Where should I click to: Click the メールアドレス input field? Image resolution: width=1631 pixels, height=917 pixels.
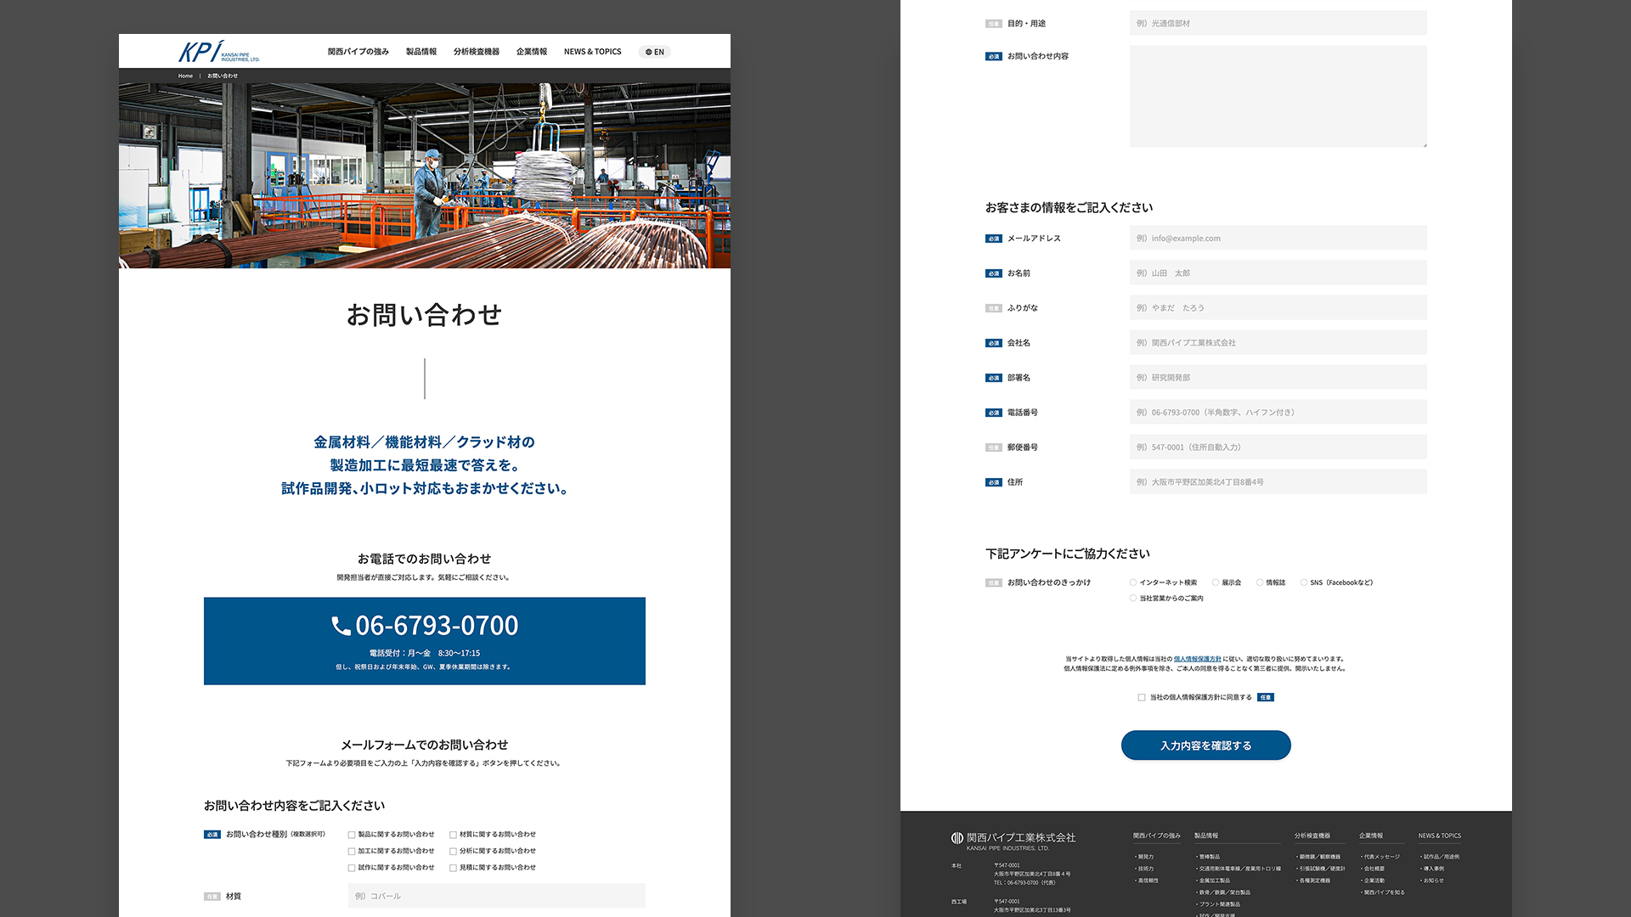1278,239
